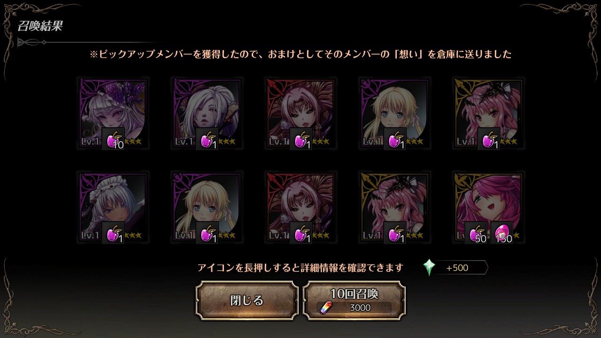Select the bottom-left dark-skinned maid character

[x=113, y=207]
